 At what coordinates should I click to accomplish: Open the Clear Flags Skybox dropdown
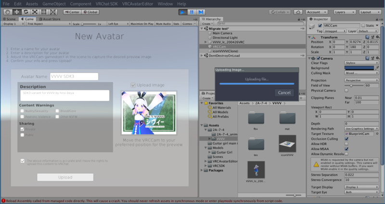click(x=361, y=63)
